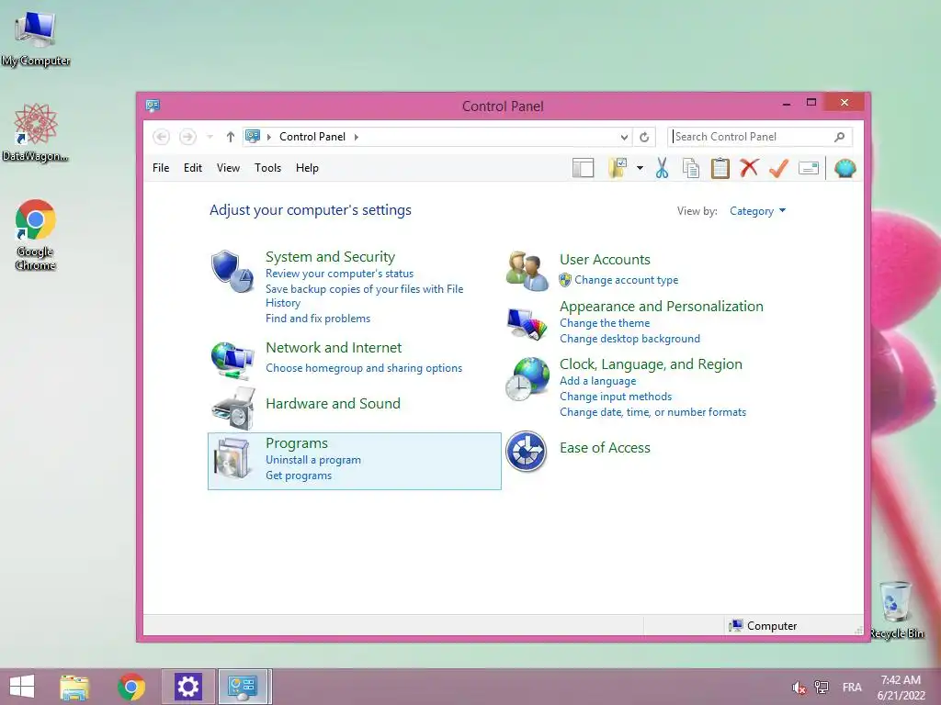
Task: Click the Forward navigation arrow button
Action: coord(187,137)
